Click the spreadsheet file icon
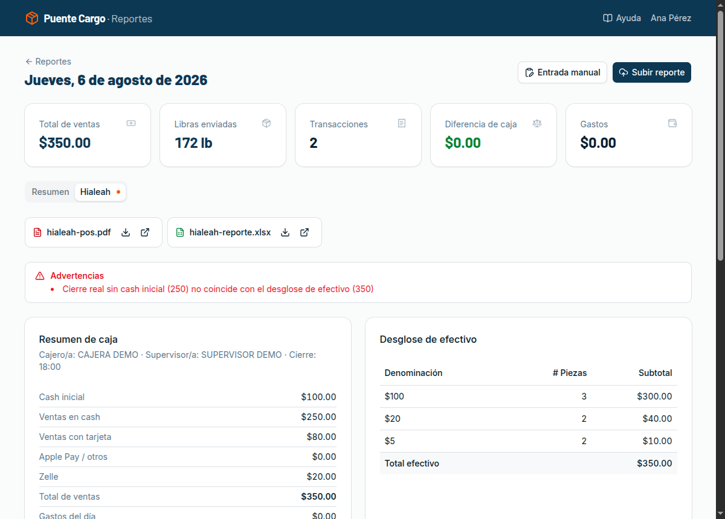 coord(180,232)
